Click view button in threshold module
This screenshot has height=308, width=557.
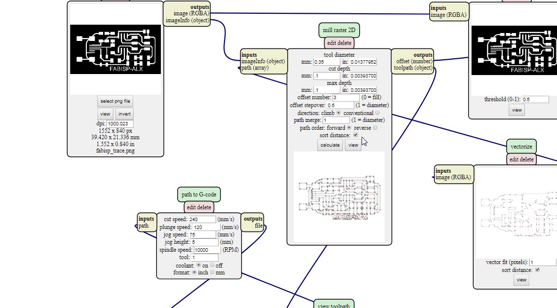pyautogui.click(x=517, y=110)
